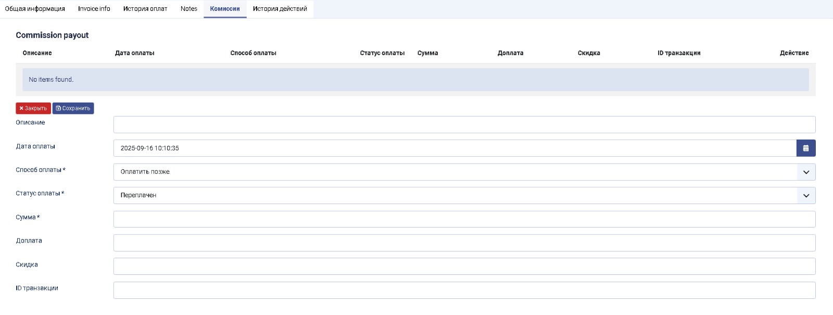This screenshot has height=315, width=833.
Task: Expand the Способ оплаты dropdown arrow
Action: point(806,172)
